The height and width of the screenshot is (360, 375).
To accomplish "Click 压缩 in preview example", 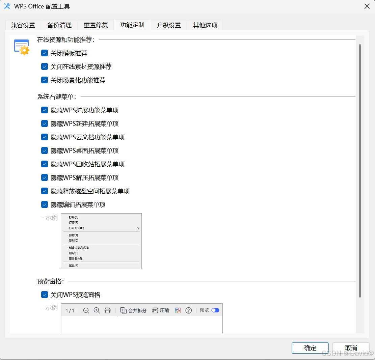I will (x=161, y=310).
